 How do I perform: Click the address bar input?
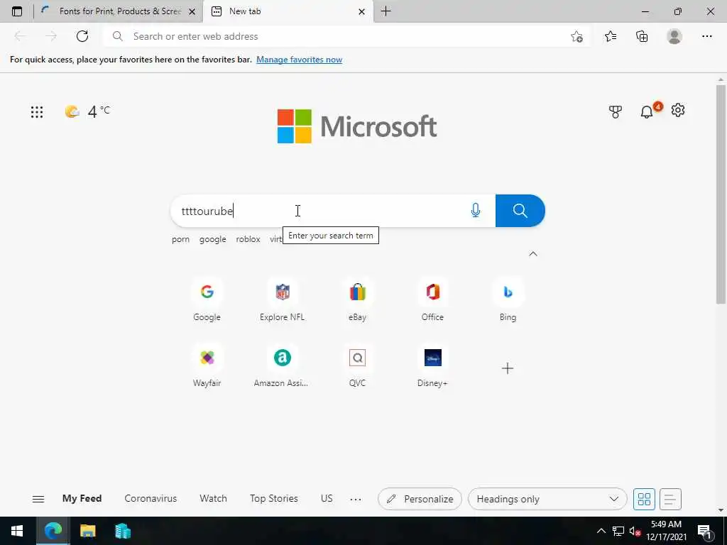coord(348,36)
